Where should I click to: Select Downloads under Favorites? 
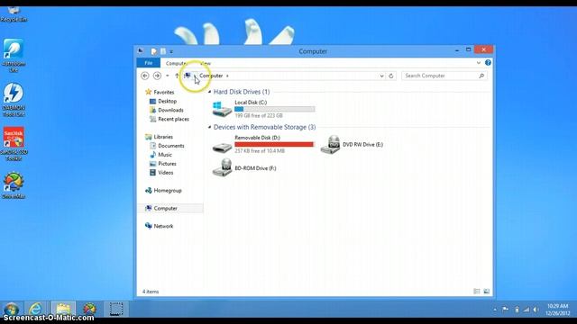pos(170,110)
